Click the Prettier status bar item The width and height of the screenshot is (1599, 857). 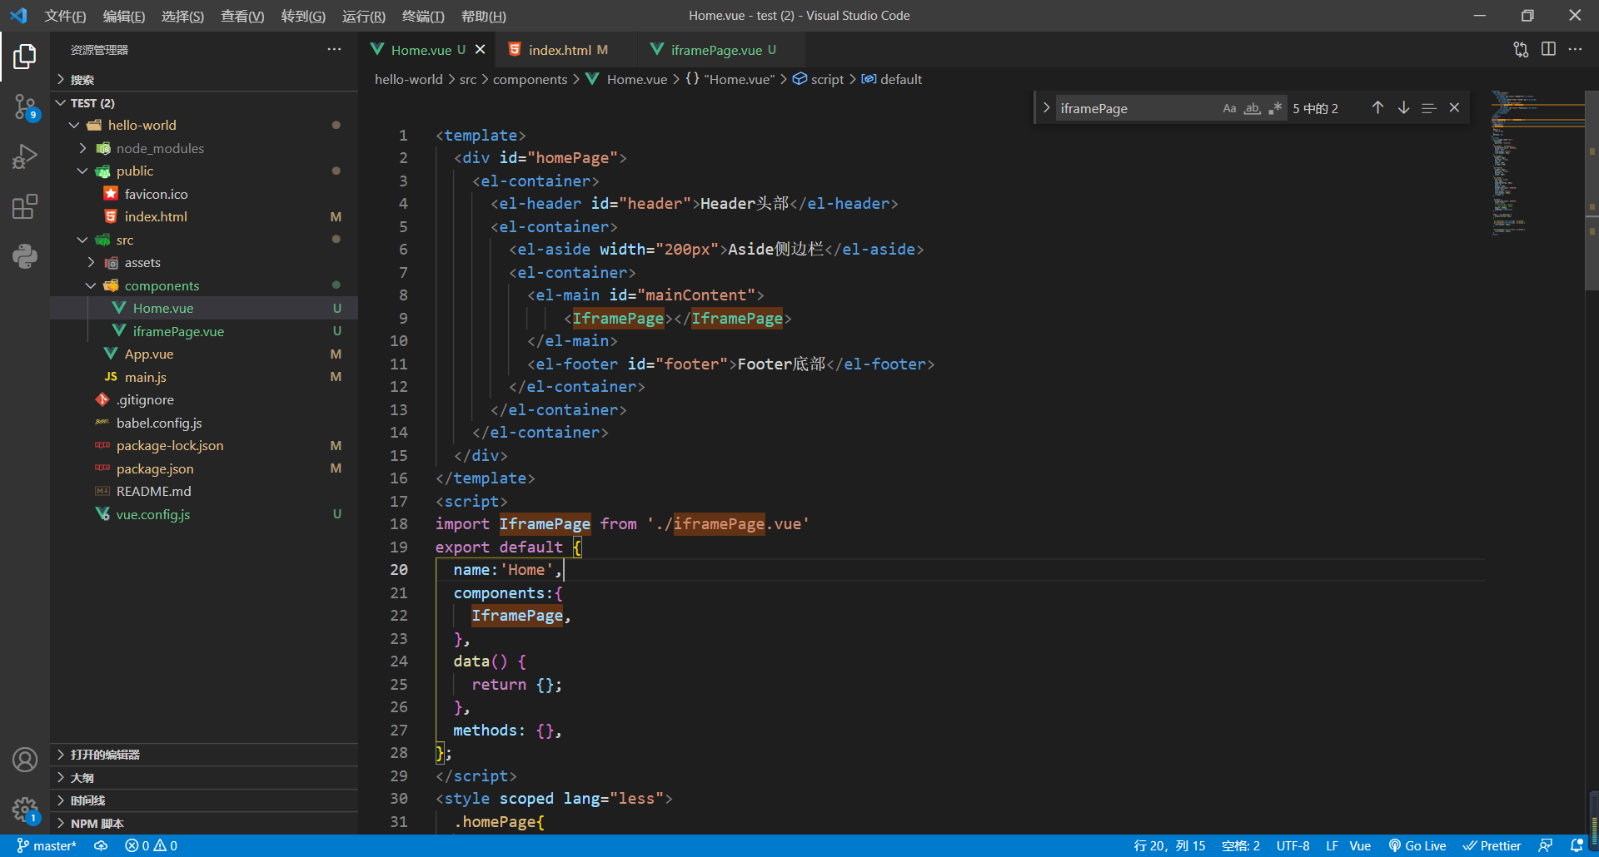1492,845
